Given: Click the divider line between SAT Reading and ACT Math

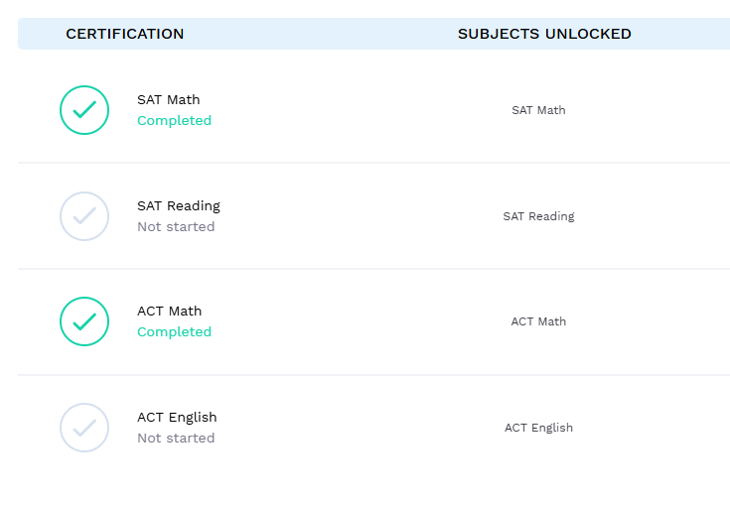Looking at the screenshot, I should tap(373, 269).
